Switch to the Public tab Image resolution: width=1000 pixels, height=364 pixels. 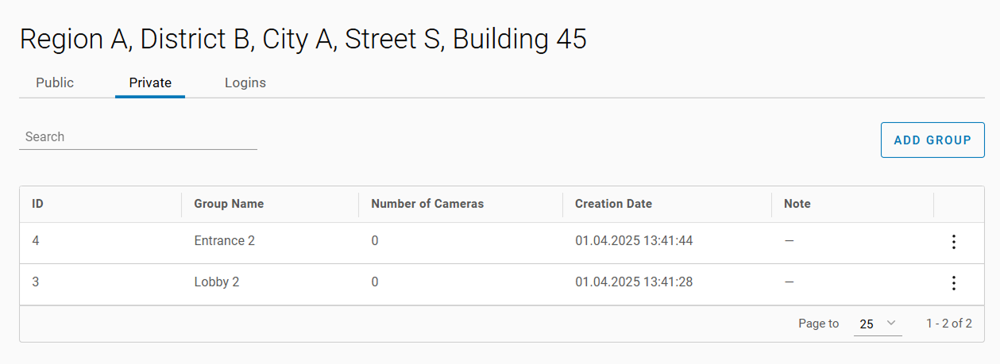pyautogui.click(x=55, y=82)
